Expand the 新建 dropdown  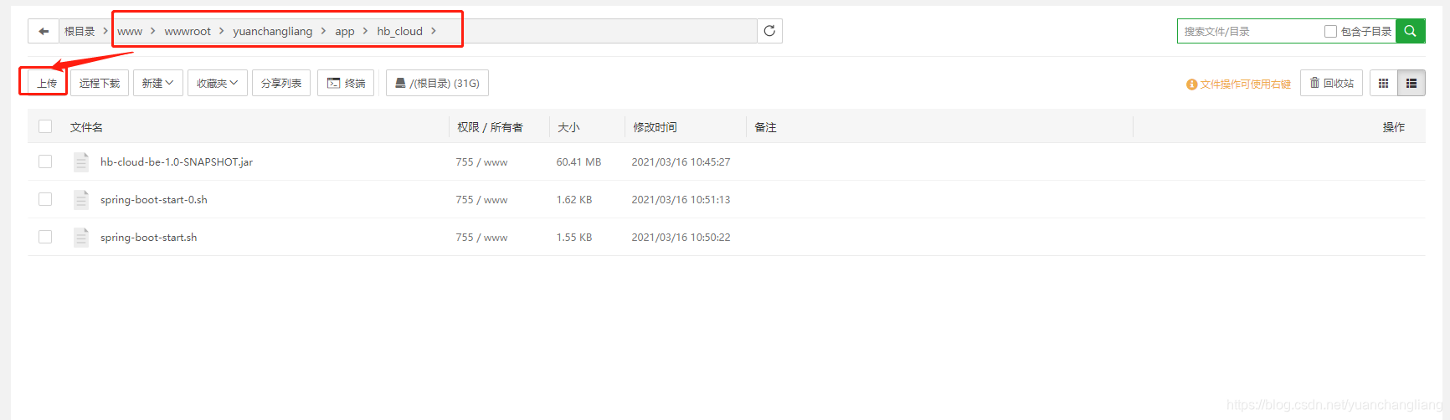point(158,83)
